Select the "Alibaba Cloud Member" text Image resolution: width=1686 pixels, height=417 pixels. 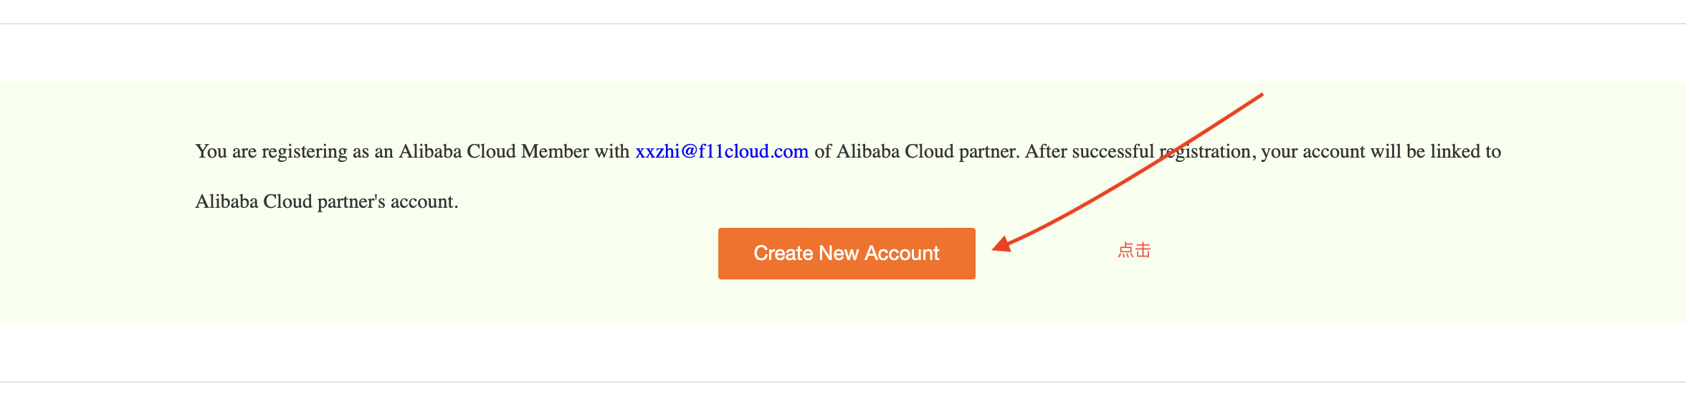pos(493,151)
